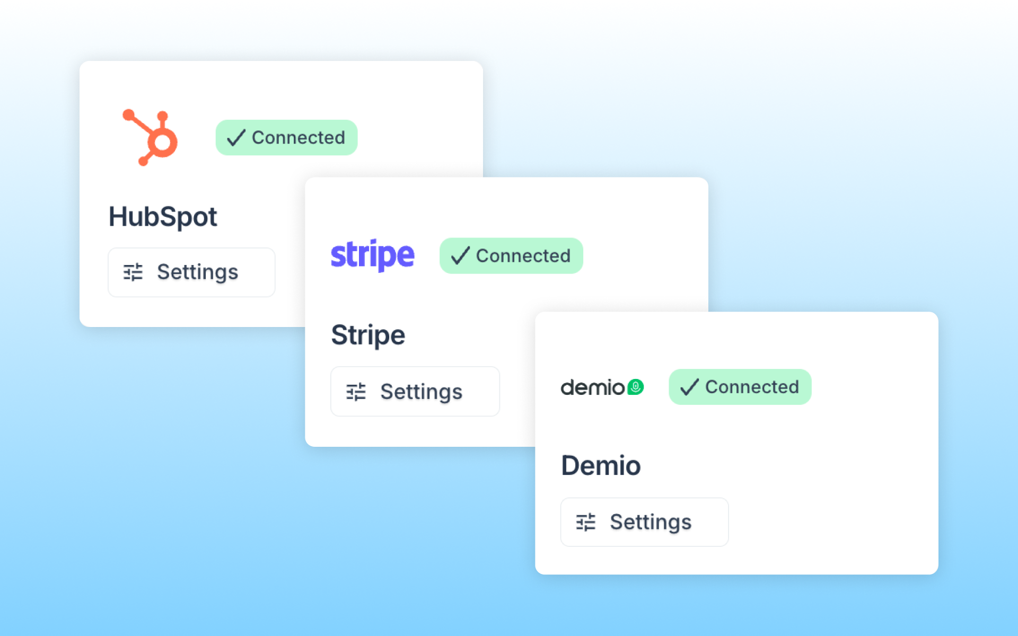This screenshot has width=1018, height=636.
Task: Click the Connected badge next to HubSpot logo
Action: click(286, 138)
